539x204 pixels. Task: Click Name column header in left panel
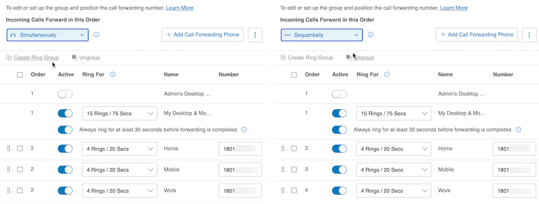(171, 74)
